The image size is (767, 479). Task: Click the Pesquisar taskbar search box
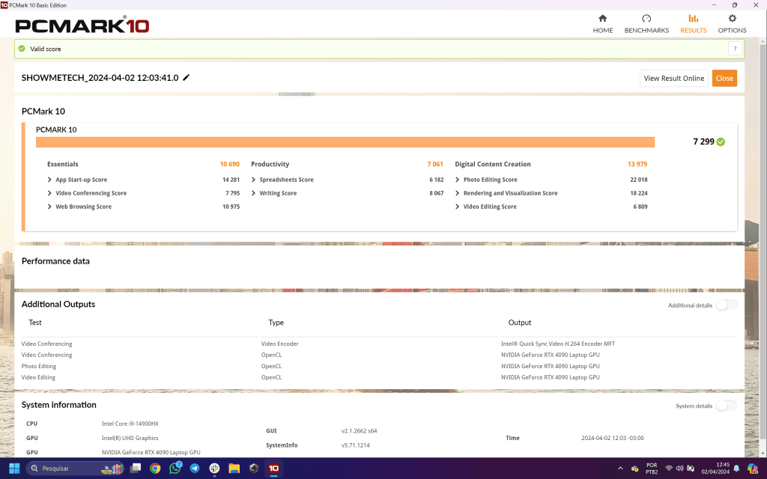click(74, 469)
